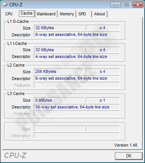Click the L3 Cache x 1 count field
Viewport: 145px width, 163px height.
103,100
